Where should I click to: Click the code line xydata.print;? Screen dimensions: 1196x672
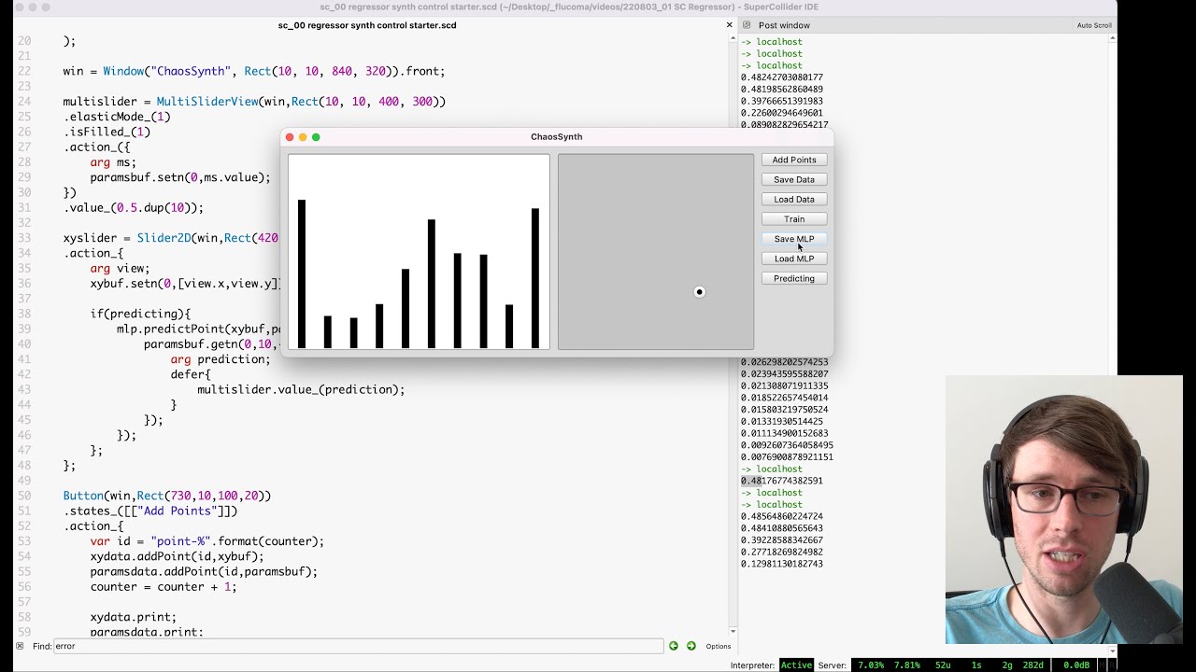click(x=134, y=617)
